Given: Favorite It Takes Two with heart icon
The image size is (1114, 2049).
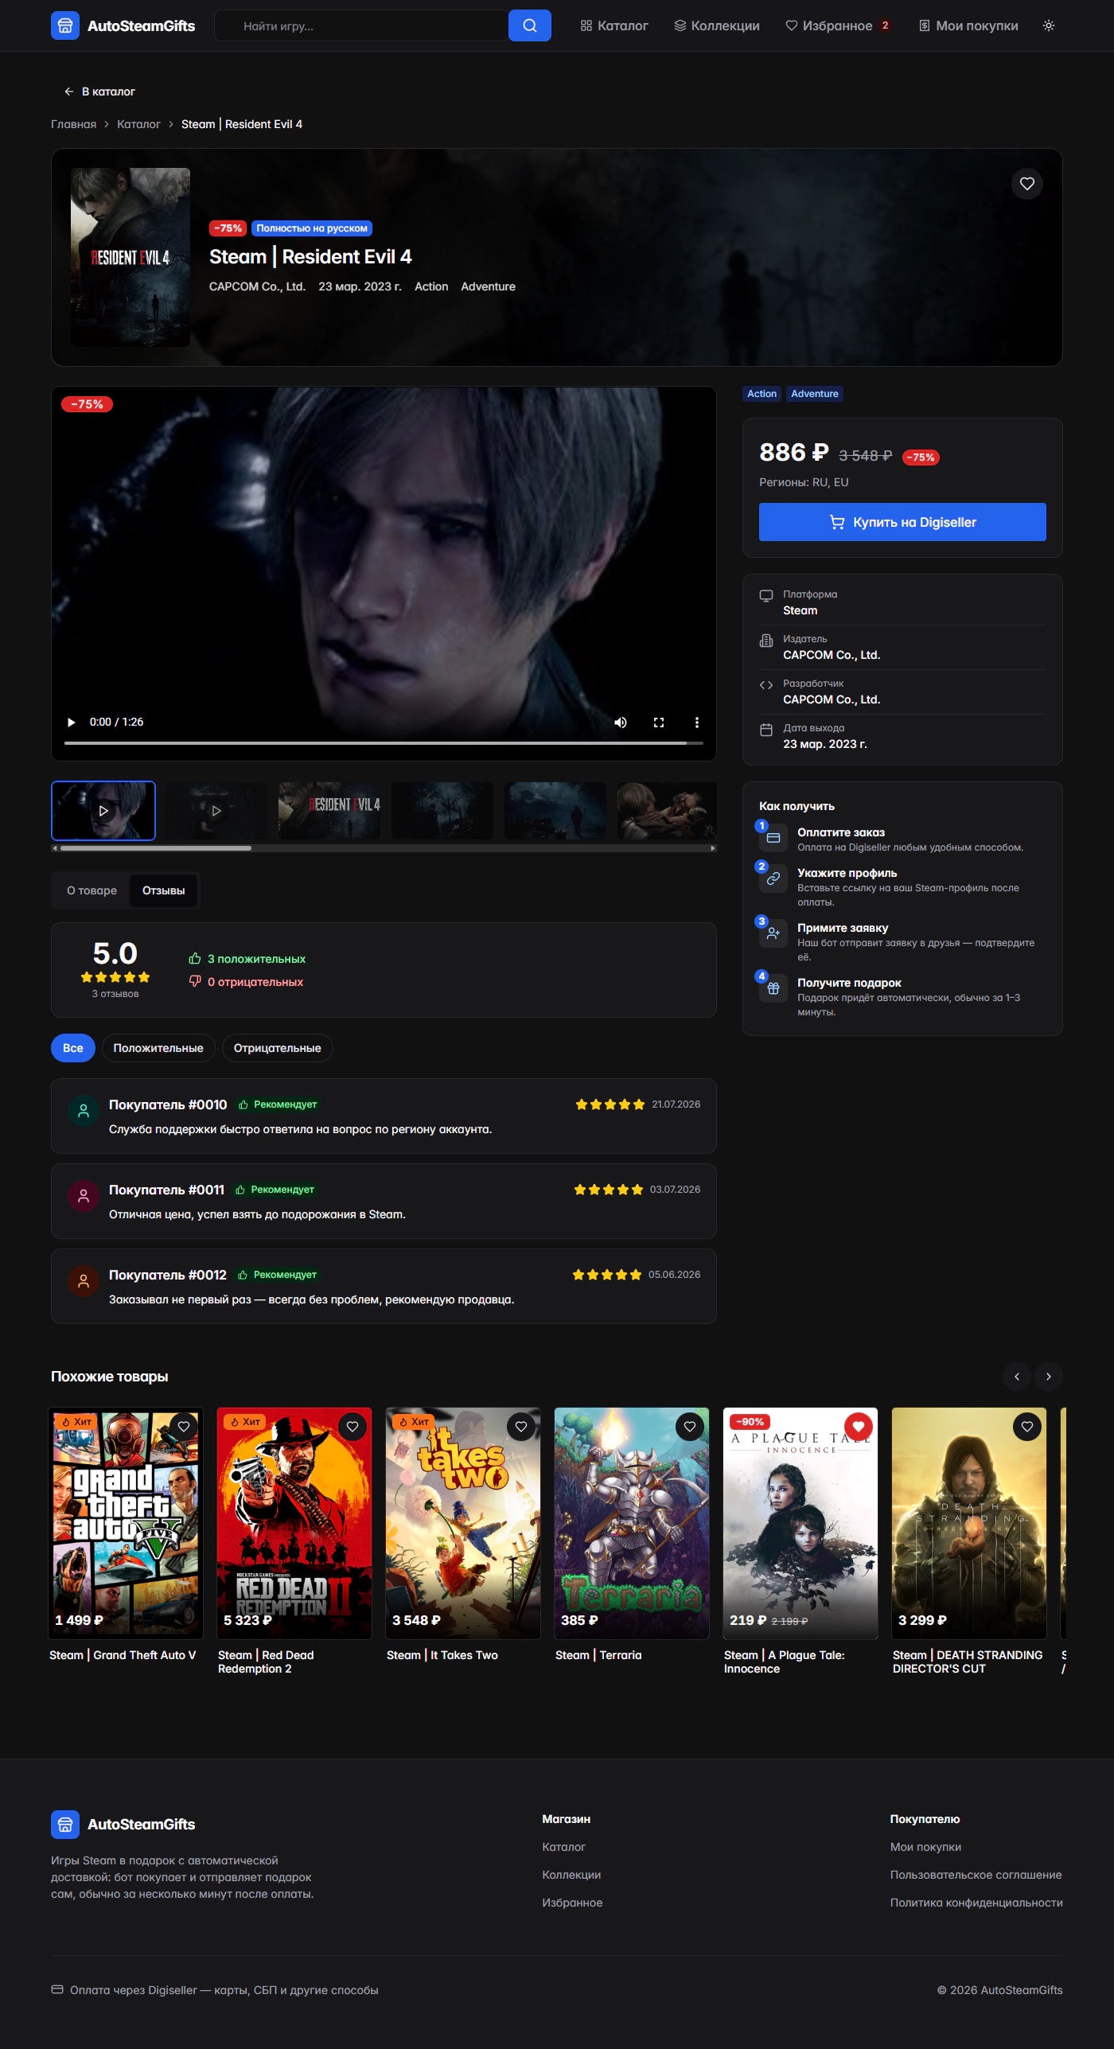Looking at the screenshot, I should point(521,1427).
